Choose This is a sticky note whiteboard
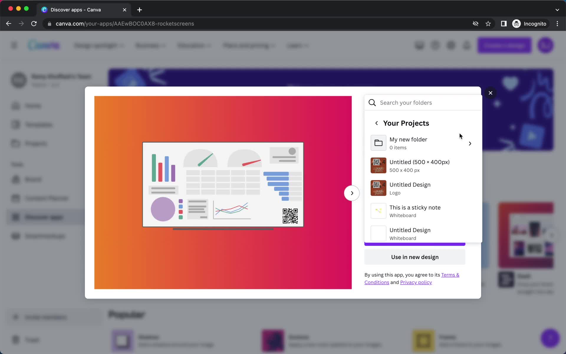 tap(423, 211)
